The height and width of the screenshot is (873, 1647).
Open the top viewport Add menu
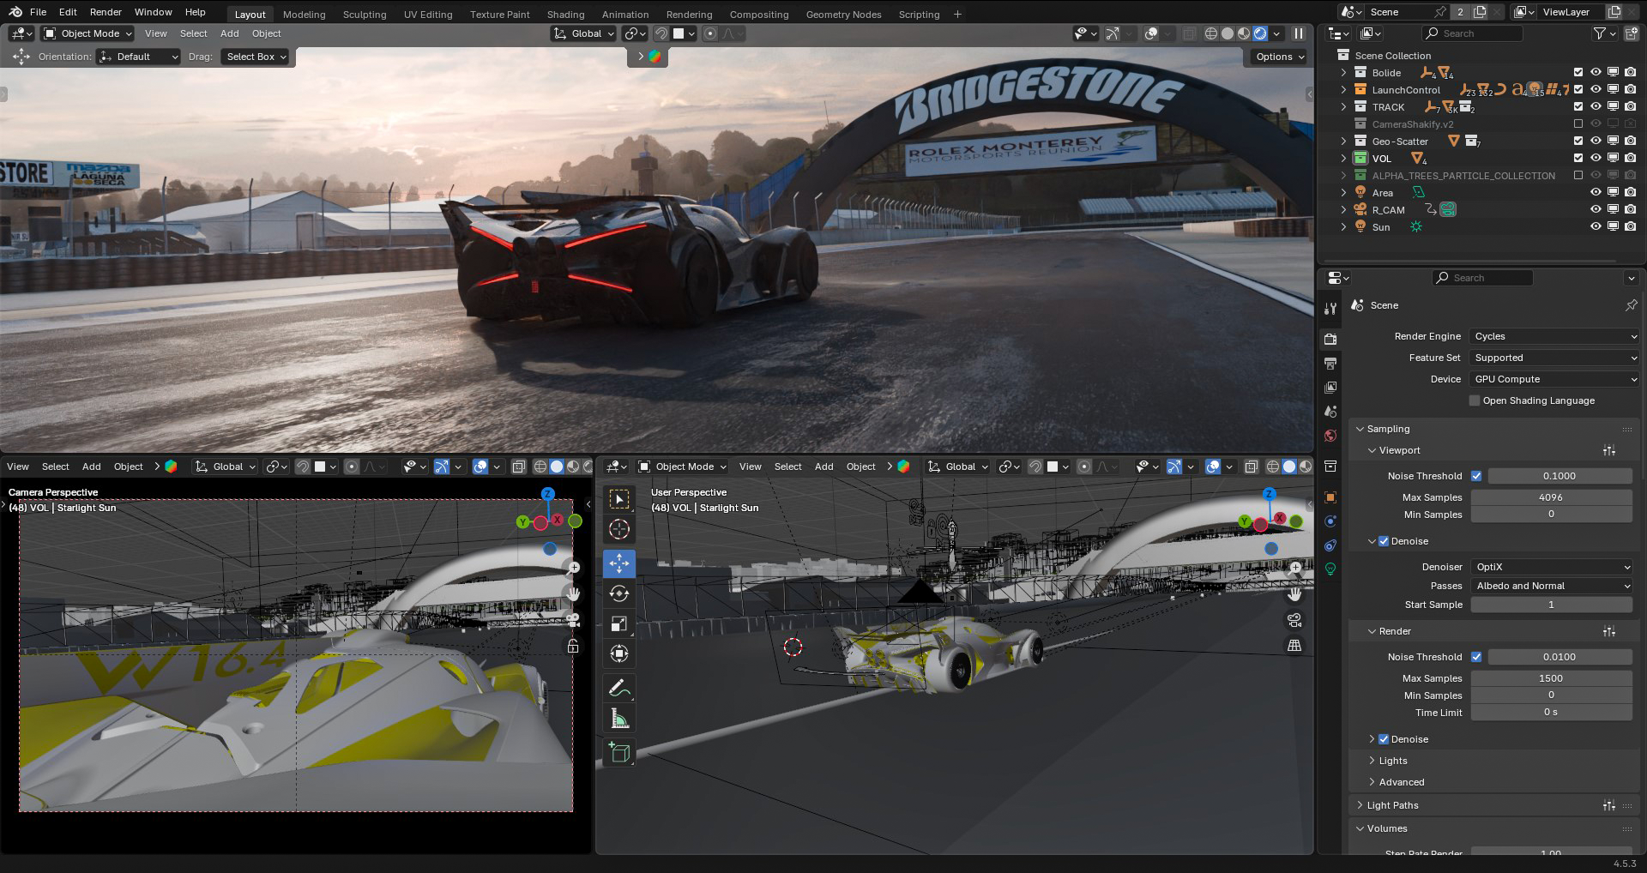(x=229, y=33)
